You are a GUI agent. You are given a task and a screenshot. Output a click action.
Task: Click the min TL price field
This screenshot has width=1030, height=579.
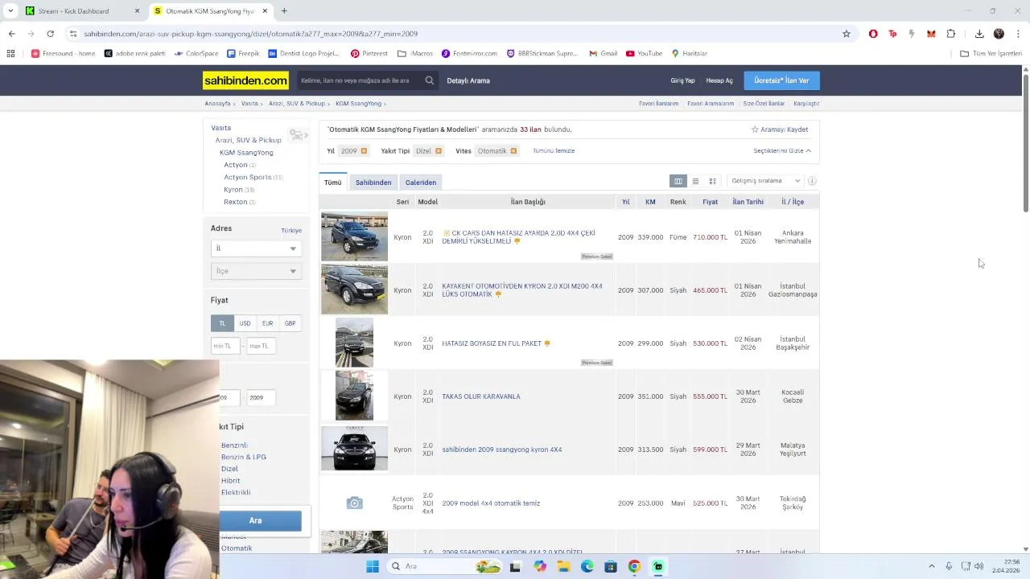click(225, 346)
